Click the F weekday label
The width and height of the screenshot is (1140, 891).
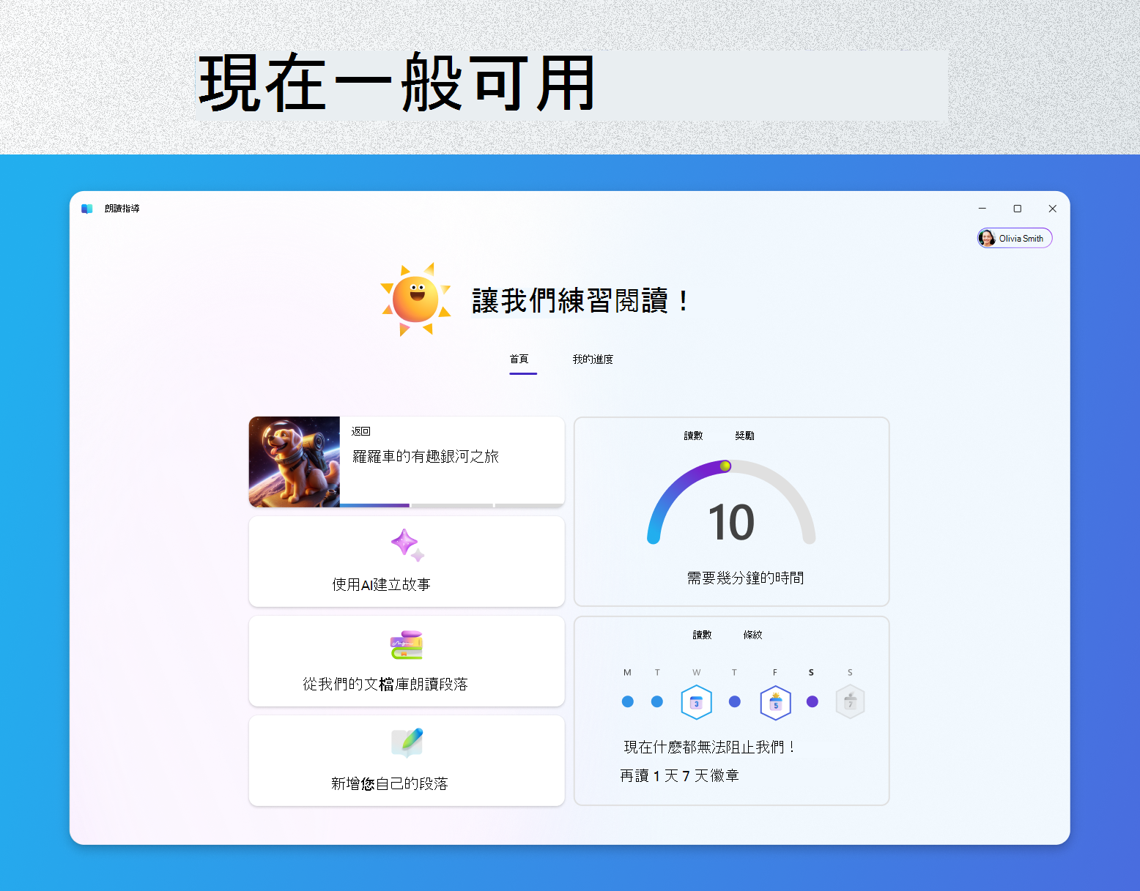[x=775, y=672]
